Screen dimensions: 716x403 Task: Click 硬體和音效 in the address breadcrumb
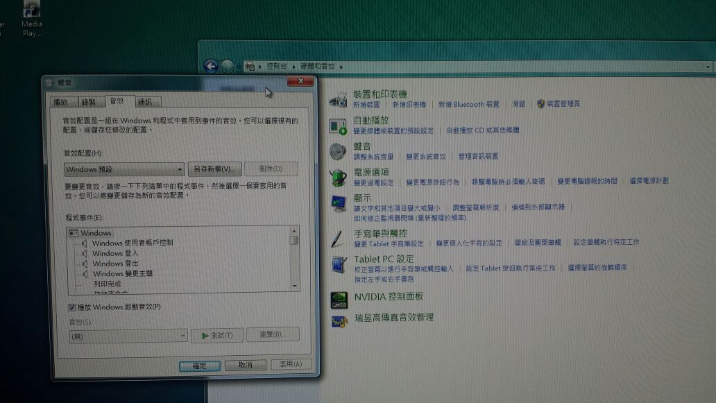(x=318, y=67)
